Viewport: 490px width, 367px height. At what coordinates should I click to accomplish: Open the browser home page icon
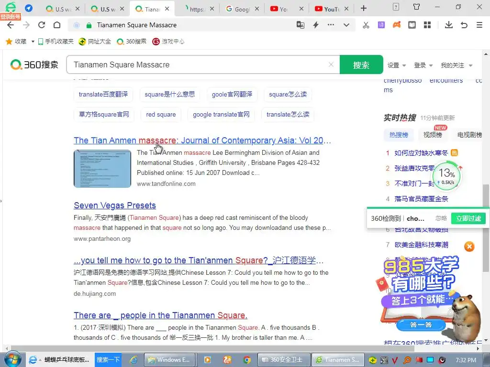pos(57,25)
